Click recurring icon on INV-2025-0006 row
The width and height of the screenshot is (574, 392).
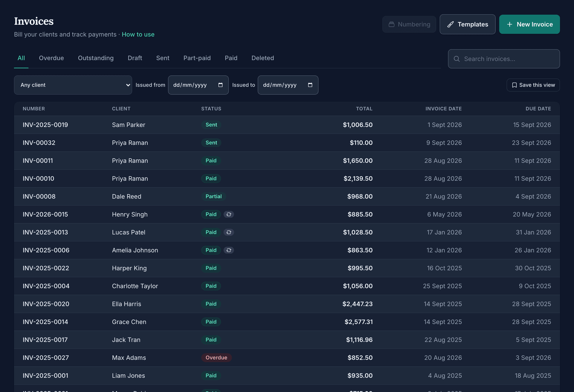pos(229,250)
